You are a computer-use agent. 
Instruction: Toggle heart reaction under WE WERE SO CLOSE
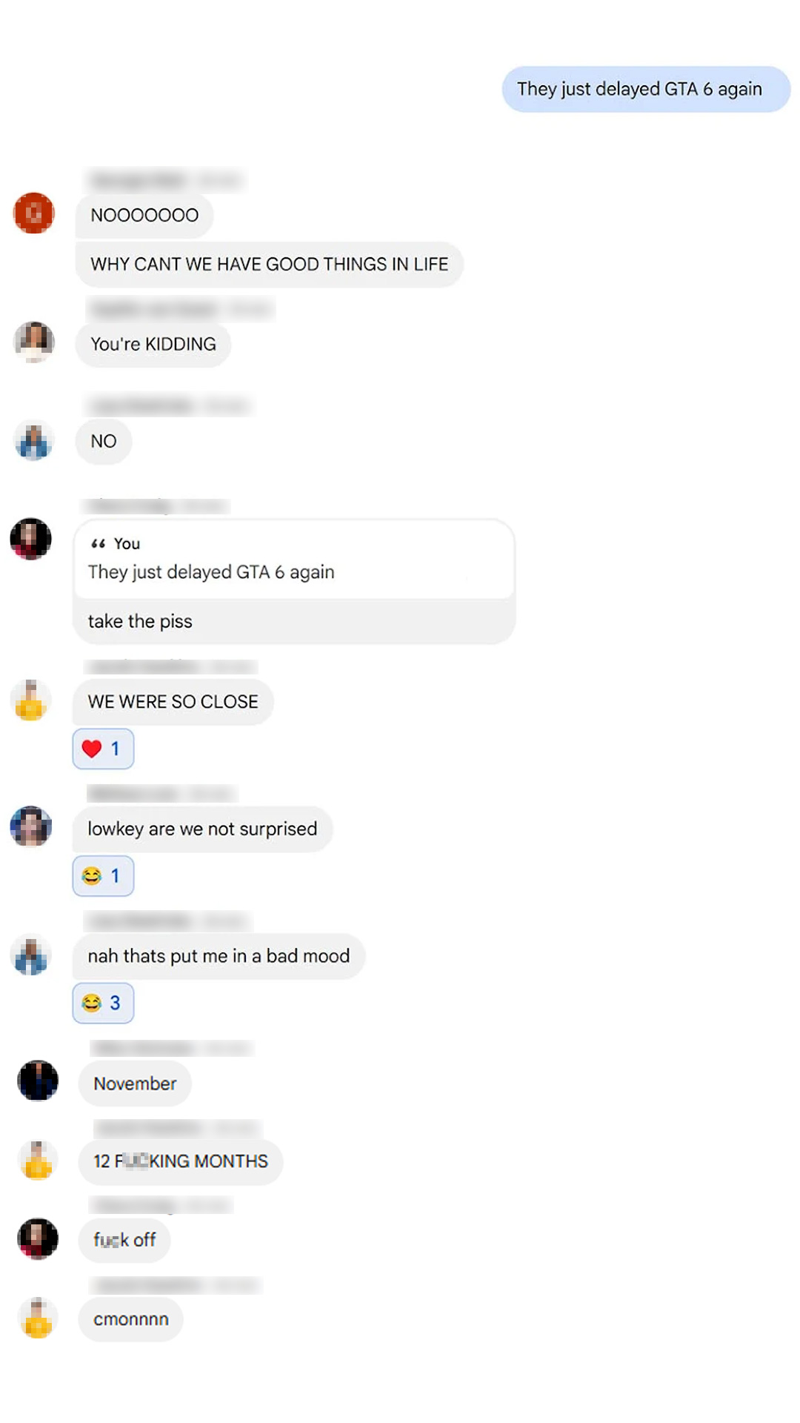point(103,749)
